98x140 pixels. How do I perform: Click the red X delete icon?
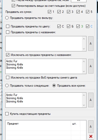coord(91,136)
